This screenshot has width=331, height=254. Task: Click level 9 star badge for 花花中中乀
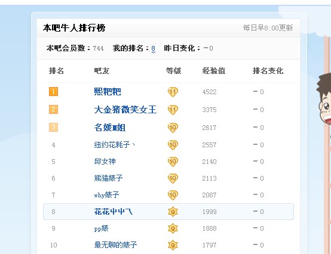point(173,212)
